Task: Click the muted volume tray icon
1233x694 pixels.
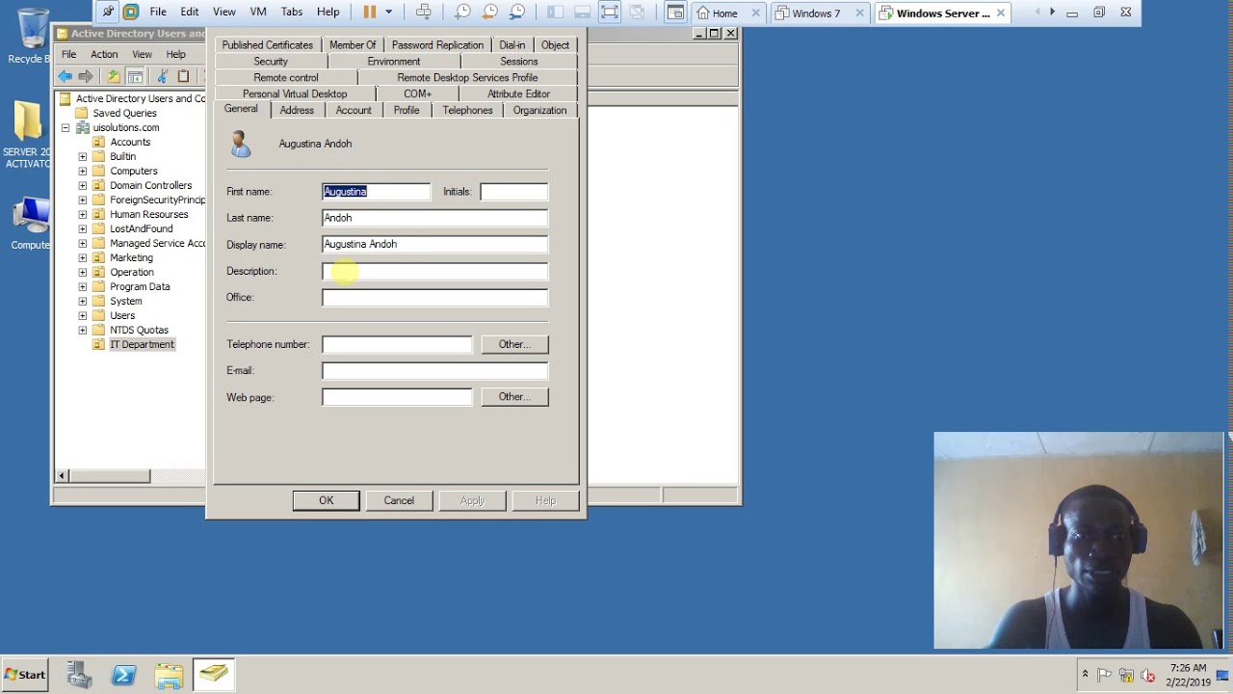Action: 1147,676
